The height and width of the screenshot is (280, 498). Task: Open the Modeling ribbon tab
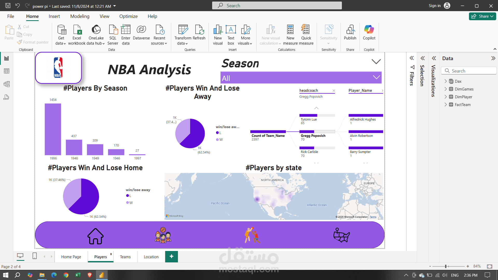pos(80,16)
